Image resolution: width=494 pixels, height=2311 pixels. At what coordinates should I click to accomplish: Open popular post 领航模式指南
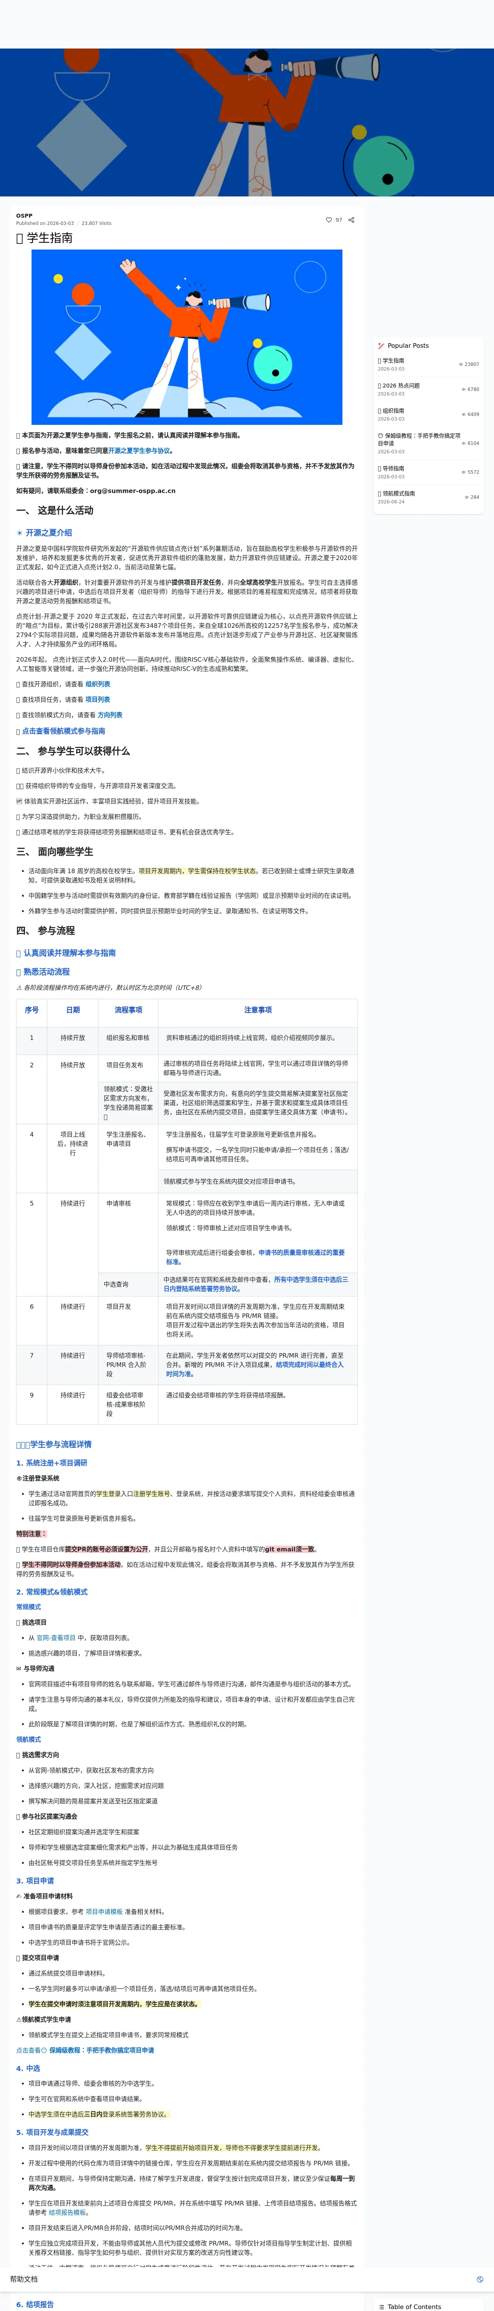point(396,493)
